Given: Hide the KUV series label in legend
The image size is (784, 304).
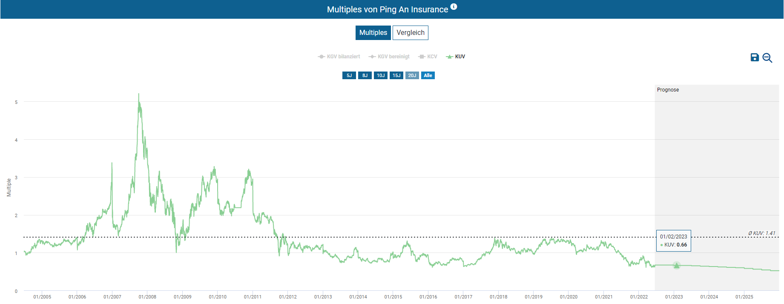Looking at the screenshot, I should click(x=460, y=57).
